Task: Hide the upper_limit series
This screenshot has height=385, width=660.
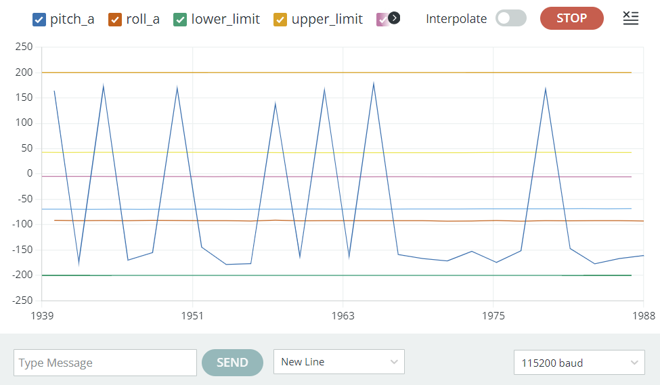Action: 280,20
